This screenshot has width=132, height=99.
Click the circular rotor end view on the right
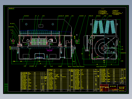pyautogui.click(x=104, y=48)
